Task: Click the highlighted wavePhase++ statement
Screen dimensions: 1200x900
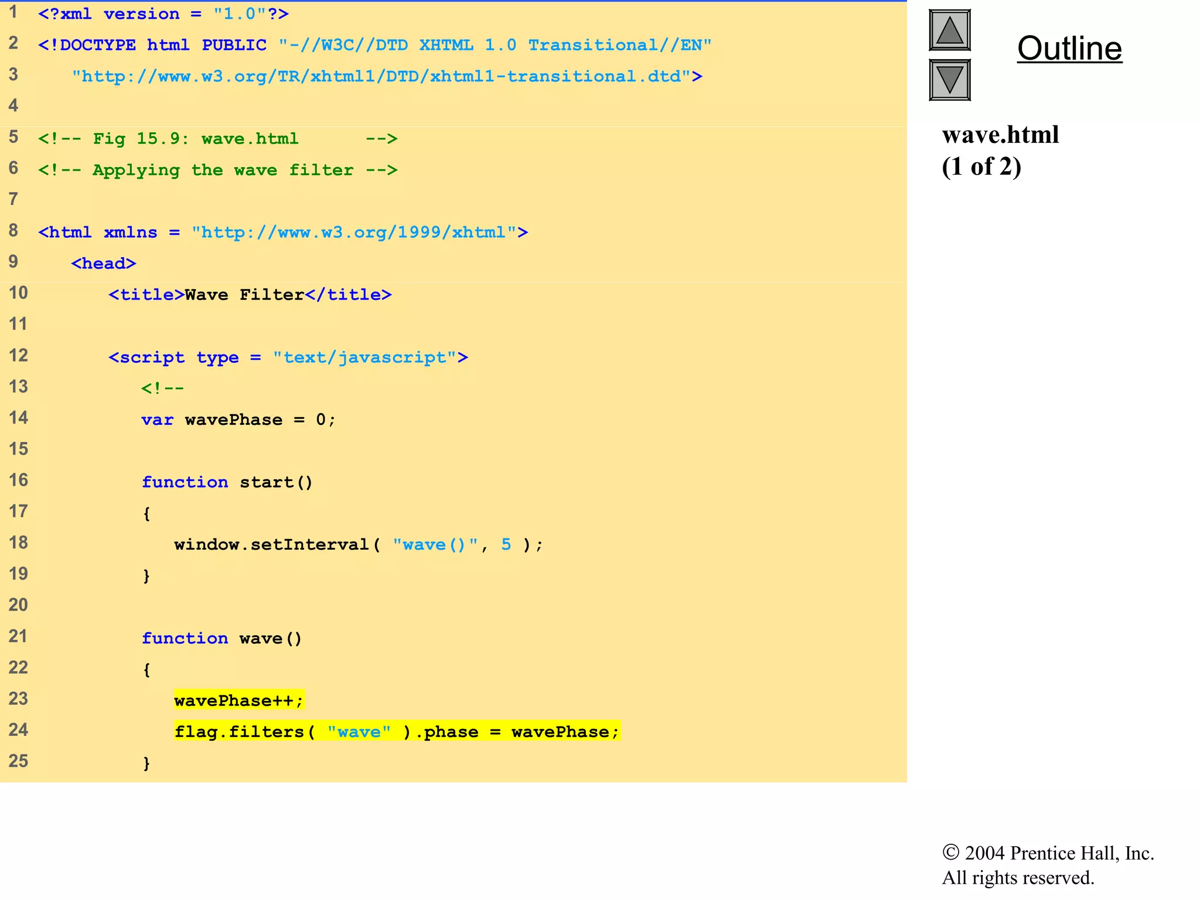Action: [238, 700]
